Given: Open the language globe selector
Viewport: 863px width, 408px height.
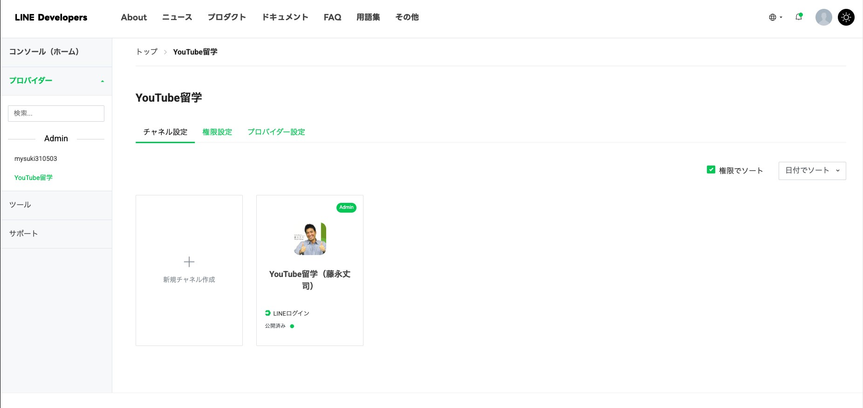Looking at the screenshot, I should coord(775,17).
